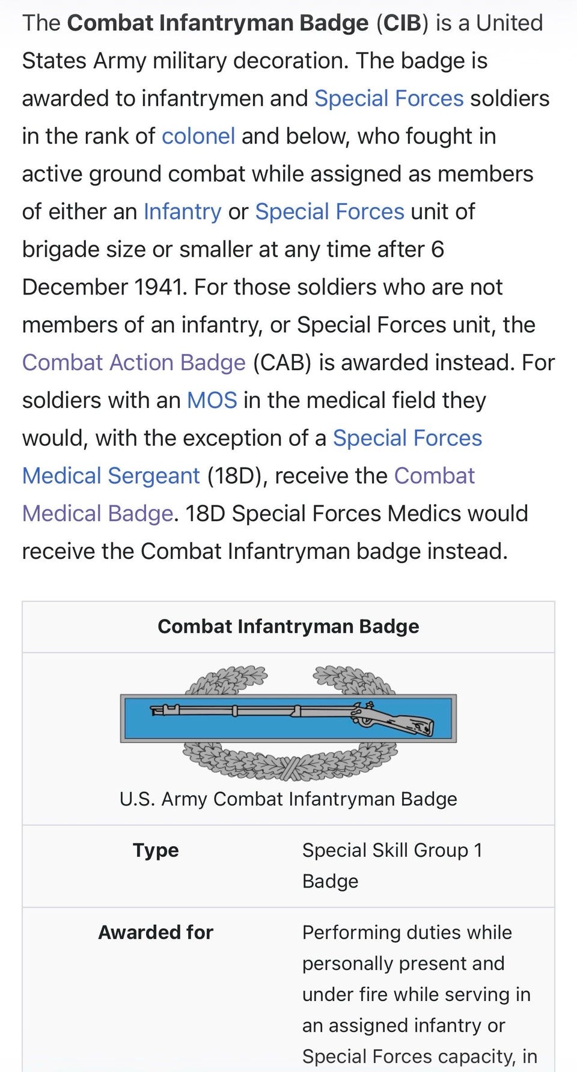This screenshot has height=1072, width=577.
Task: Open Special Forces link after "infantrymen and"
Action: (389, 99)
